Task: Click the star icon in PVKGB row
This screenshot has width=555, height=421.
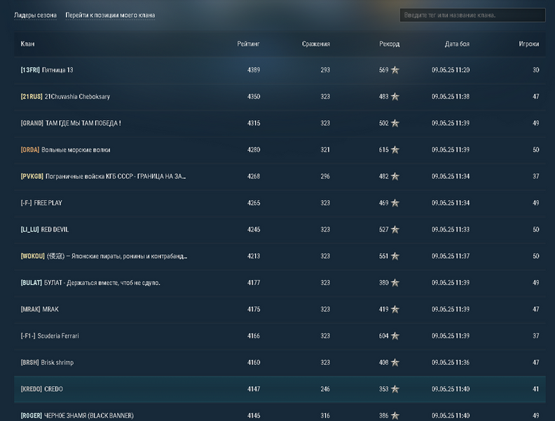Action: point(395,177)
